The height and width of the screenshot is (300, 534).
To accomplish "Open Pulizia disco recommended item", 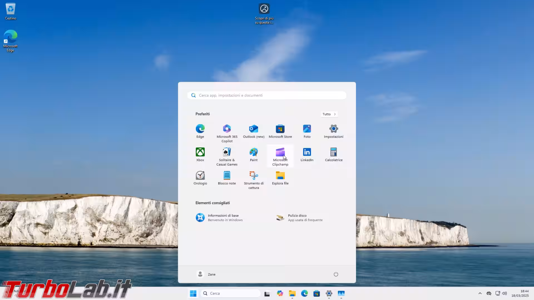I will click(299, 217).
